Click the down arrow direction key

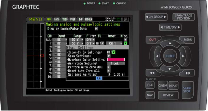pos(170,69)
